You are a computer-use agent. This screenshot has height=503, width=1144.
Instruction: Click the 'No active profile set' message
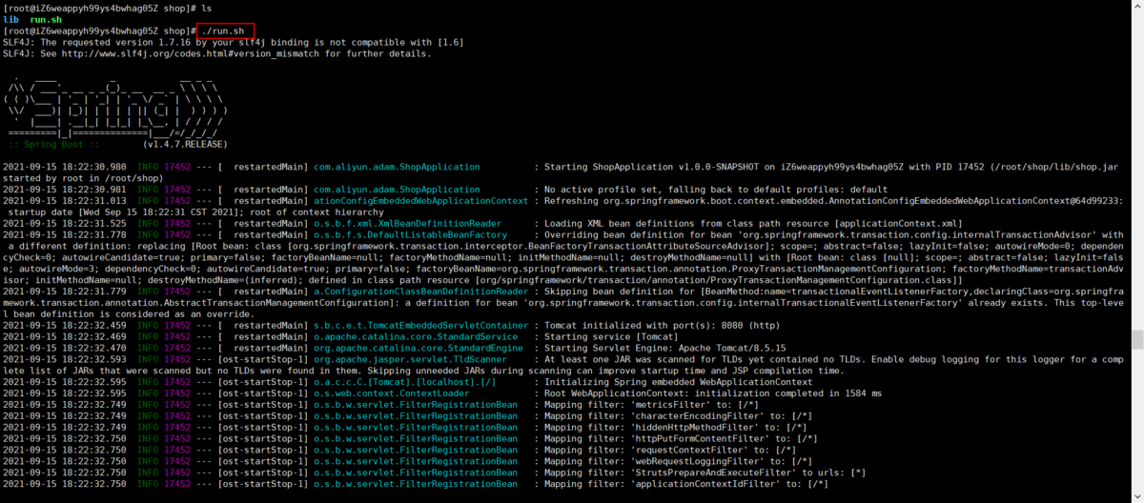pos(718,191)
